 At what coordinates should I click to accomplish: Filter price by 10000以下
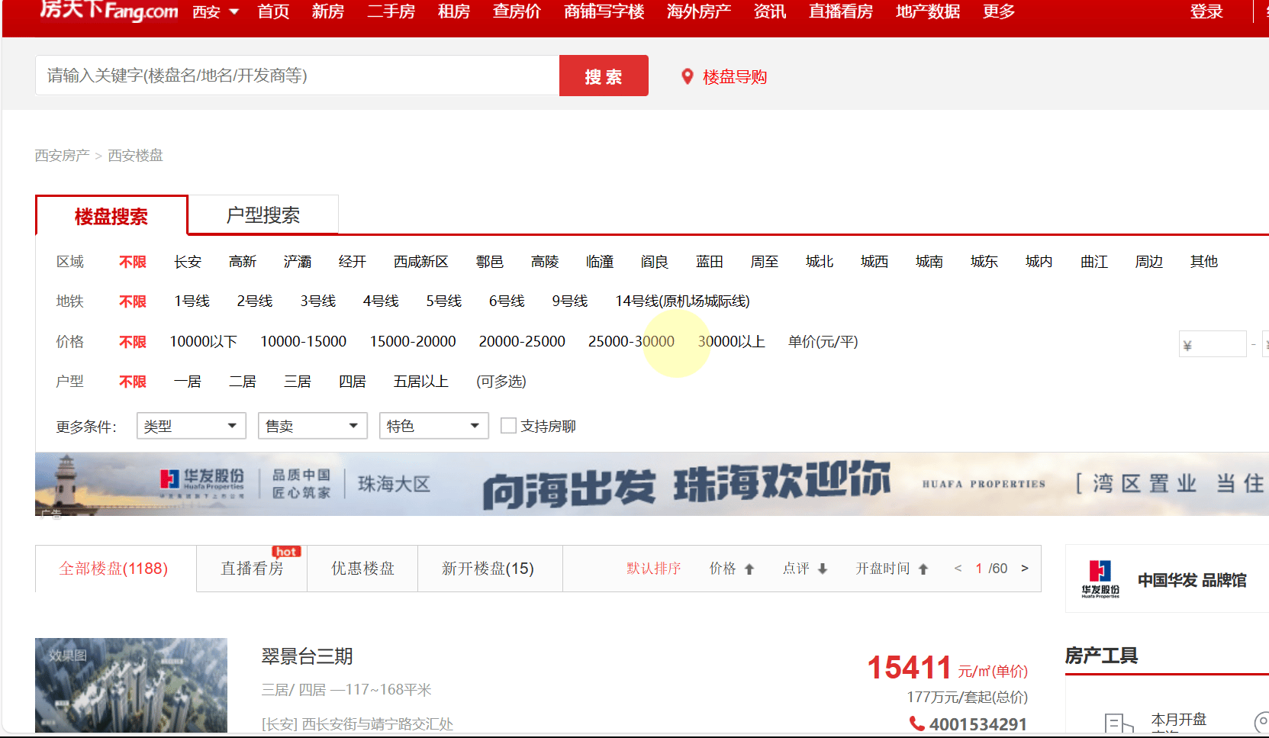pyautogui.click(x=204, y=342)
